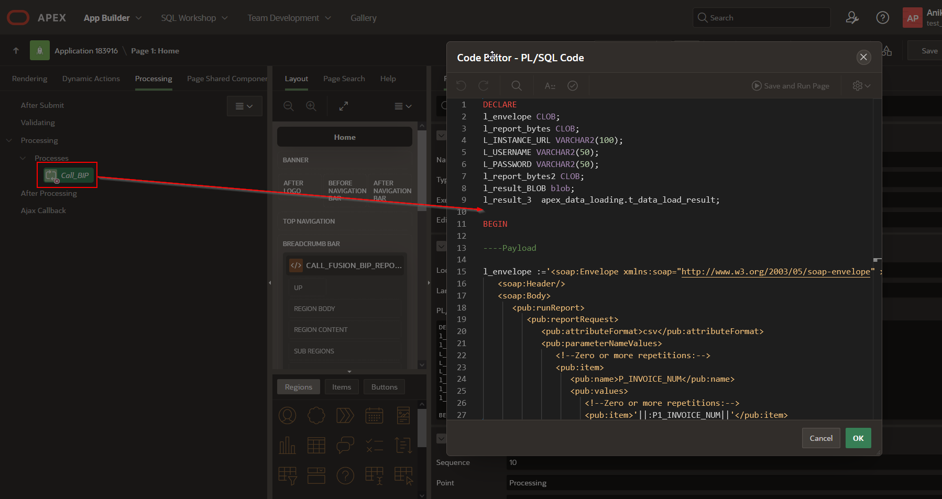Click the Sequence field with value 10

coord(724,462)
